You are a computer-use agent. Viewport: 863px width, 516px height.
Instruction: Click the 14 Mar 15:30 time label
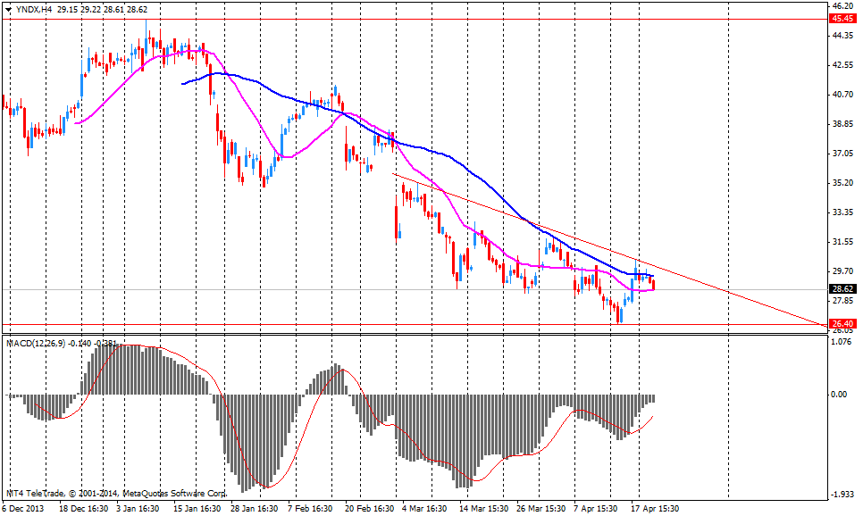click(484, 509)
